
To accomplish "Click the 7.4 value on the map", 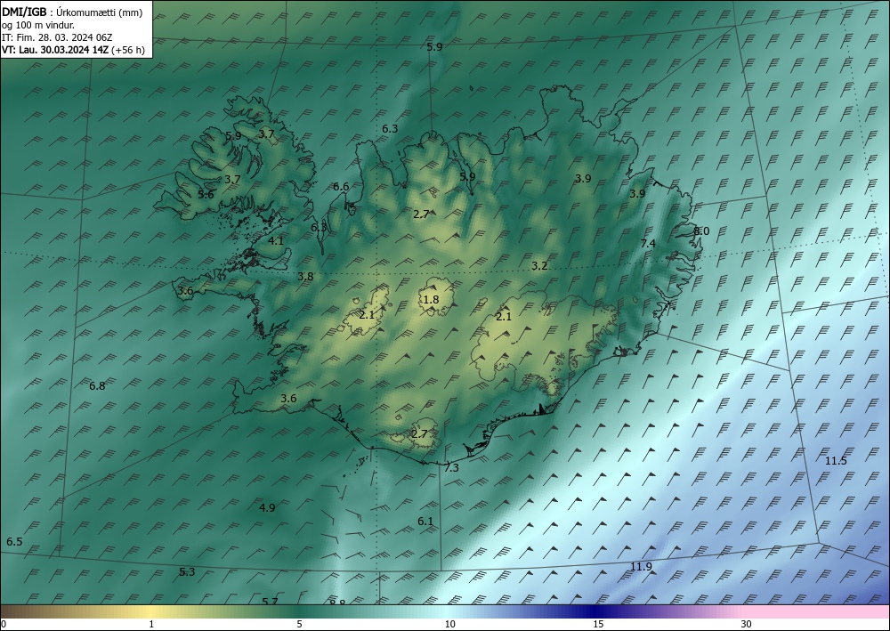I will tap(648, 244).
